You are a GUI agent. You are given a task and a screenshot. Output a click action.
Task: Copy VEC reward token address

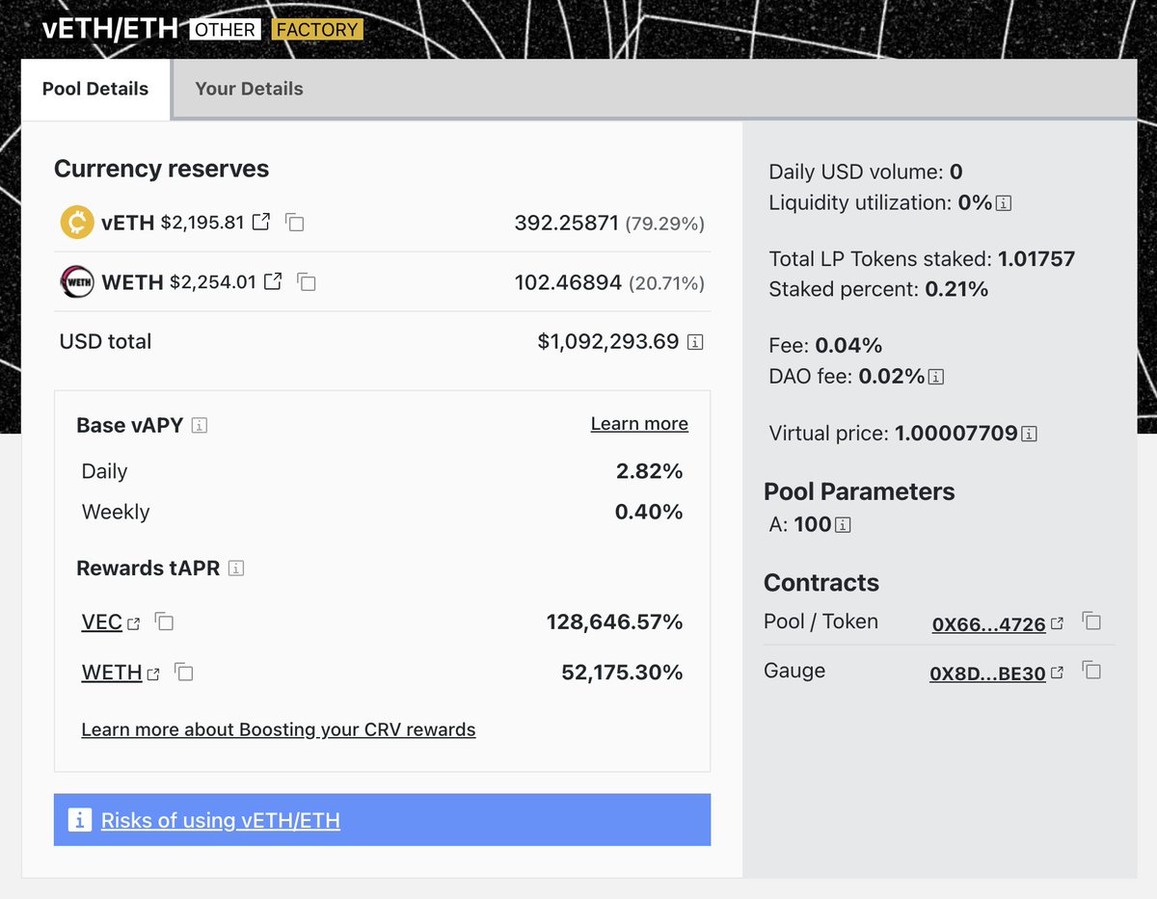pos(164,622)
